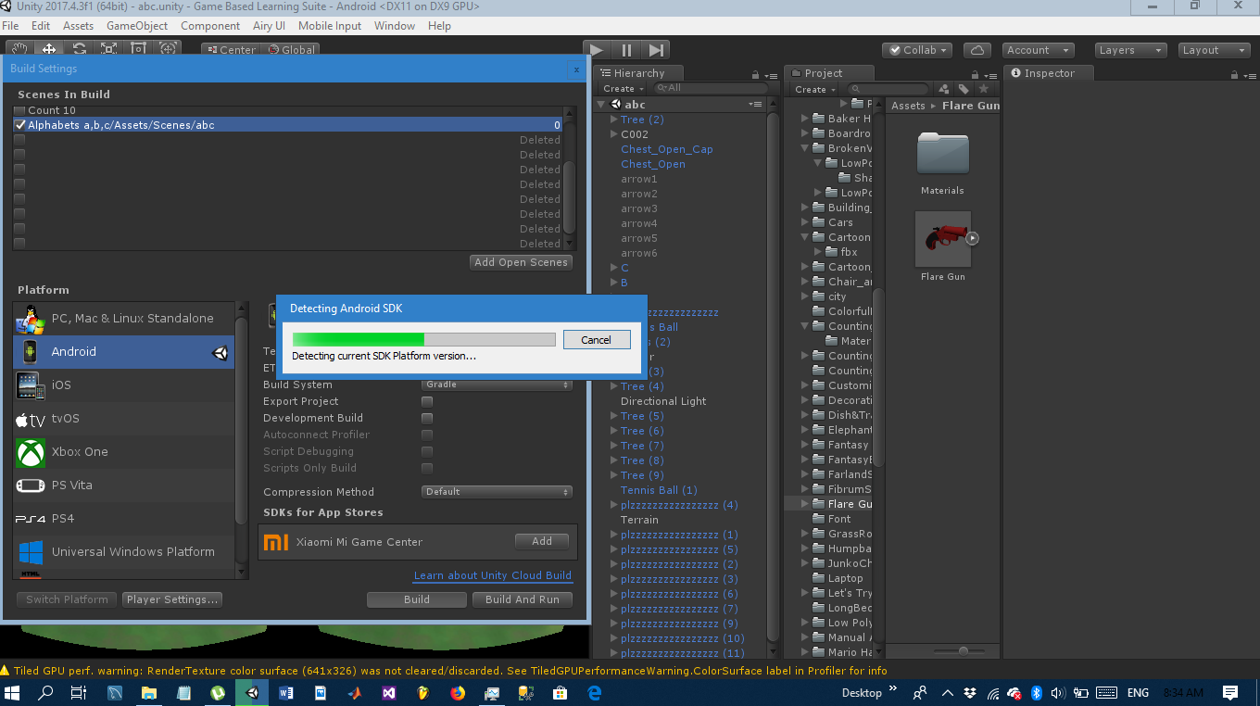Viewport: 1260px width, 706px height.
Task: Open Firefox from the taskbar
Action: pos(458,692)
